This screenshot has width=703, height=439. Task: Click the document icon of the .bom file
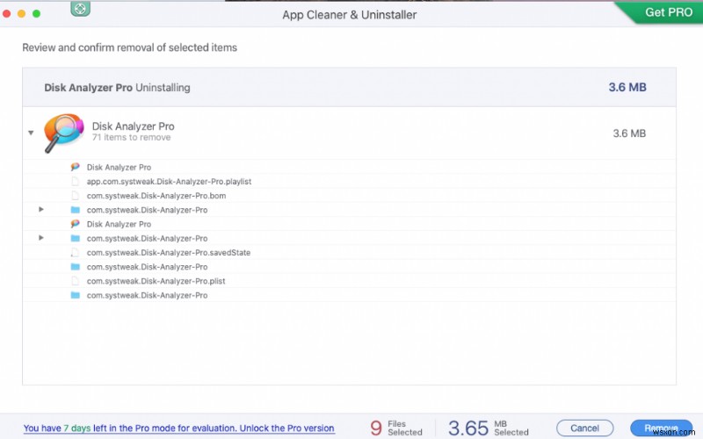(76, 196)
